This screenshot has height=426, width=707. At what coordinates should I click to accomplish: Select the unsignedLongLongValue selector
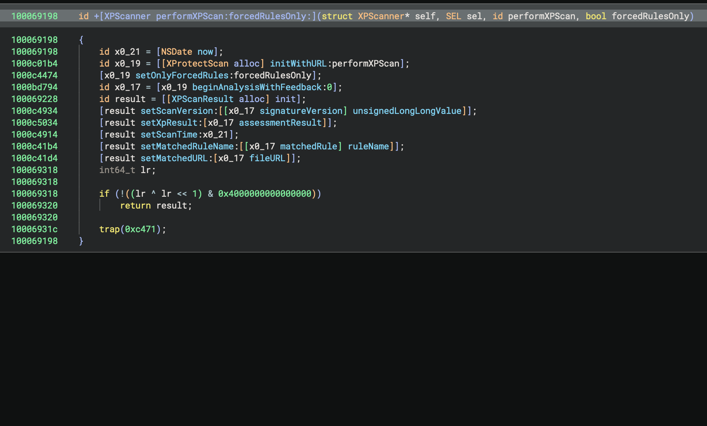pyautogui.click(x=407, y=111)
